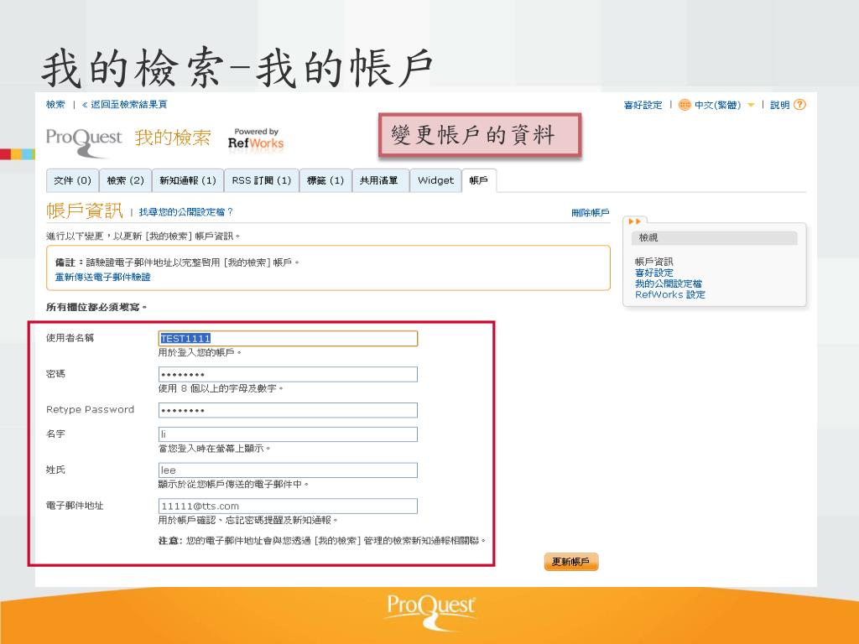The height and width of the screenshot is (644, 859).
Task: Click 重新傳送電子郵件驗證 link
Action: point(102,277)
